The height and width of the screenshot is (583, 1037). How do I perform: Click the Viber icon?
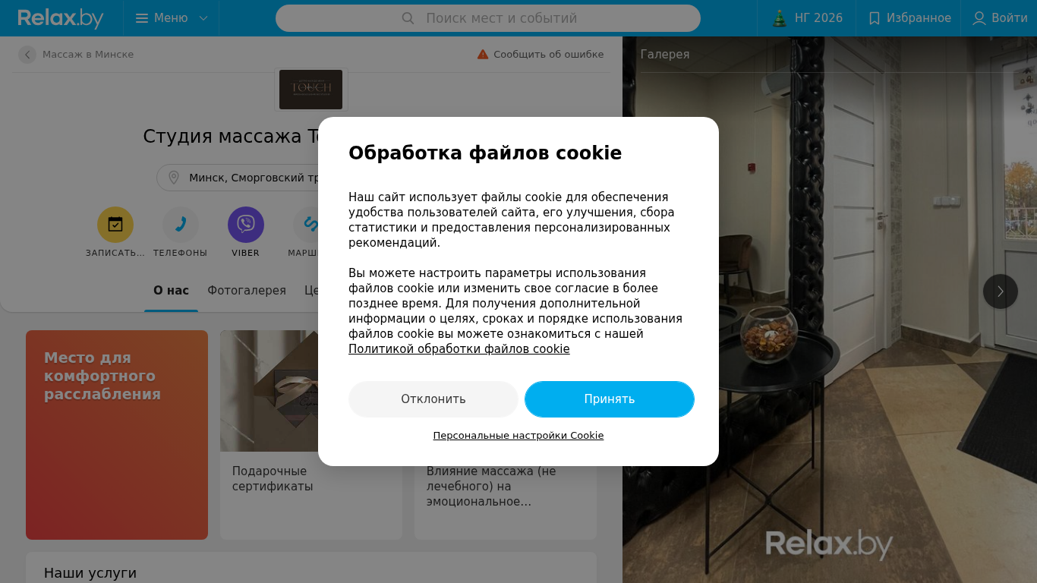[246, 225]
